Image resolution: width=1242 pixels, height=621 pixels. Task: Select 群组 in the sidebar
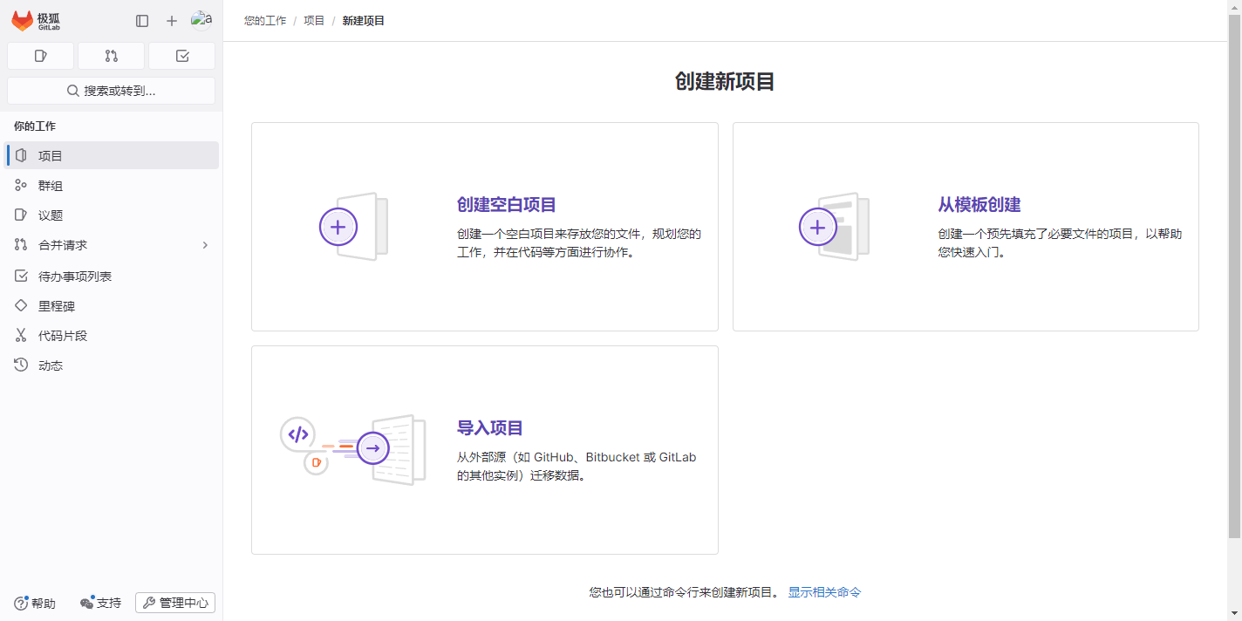pos(51,186)
